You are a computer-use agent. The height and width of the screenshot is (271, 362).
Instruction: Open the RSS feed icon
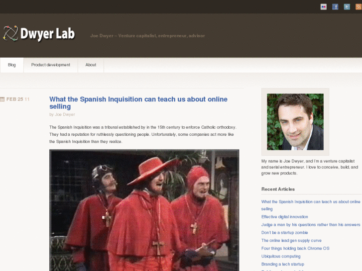(359, 7)
